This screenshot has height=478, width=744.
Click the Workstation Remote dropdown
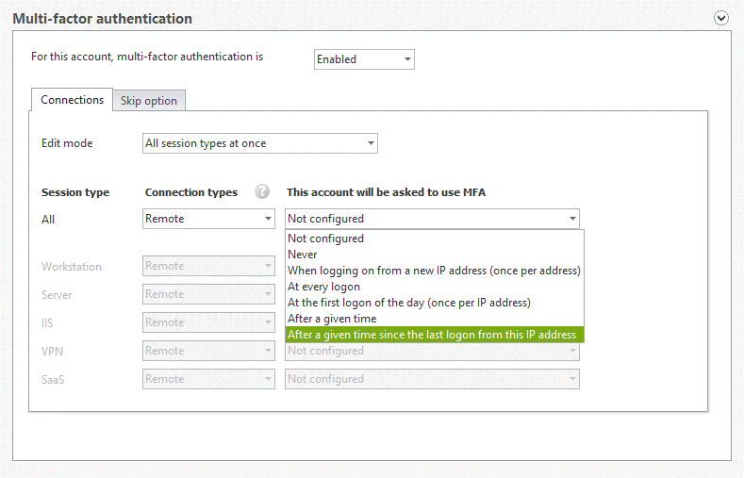(x=208, y=266)
